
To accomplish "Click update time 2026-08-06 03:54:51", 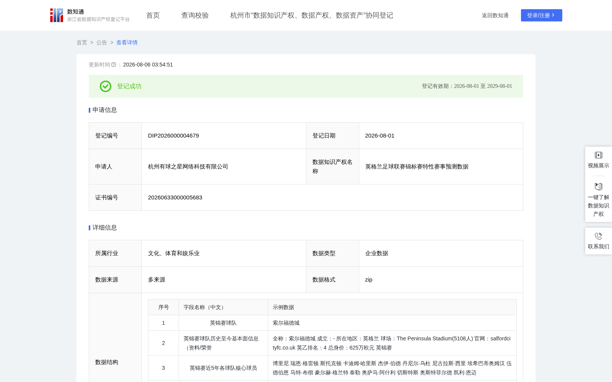I will (x=148, y=65).
